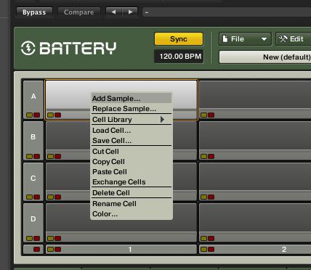Toggle red mute on row B header
Image resolution: width=311 pixels, height=270 pixels.
pyautogui.click(x=36, y=156)
